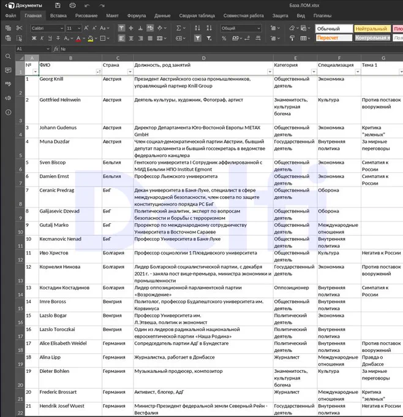The width and height of the screenshot is (403, 417).
Task: Apply the Пересчет cell style
Action: coord(333,38)
